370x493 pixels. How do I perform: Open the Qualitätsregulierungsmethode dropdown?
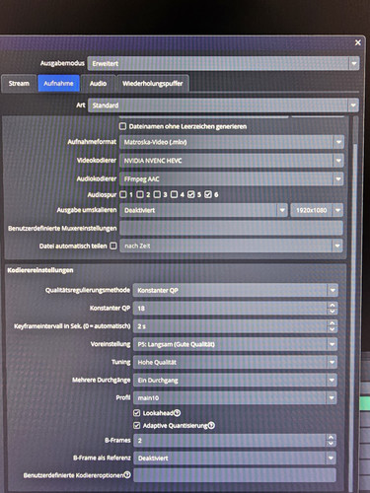pyautogui.click(x=236, y=291)
